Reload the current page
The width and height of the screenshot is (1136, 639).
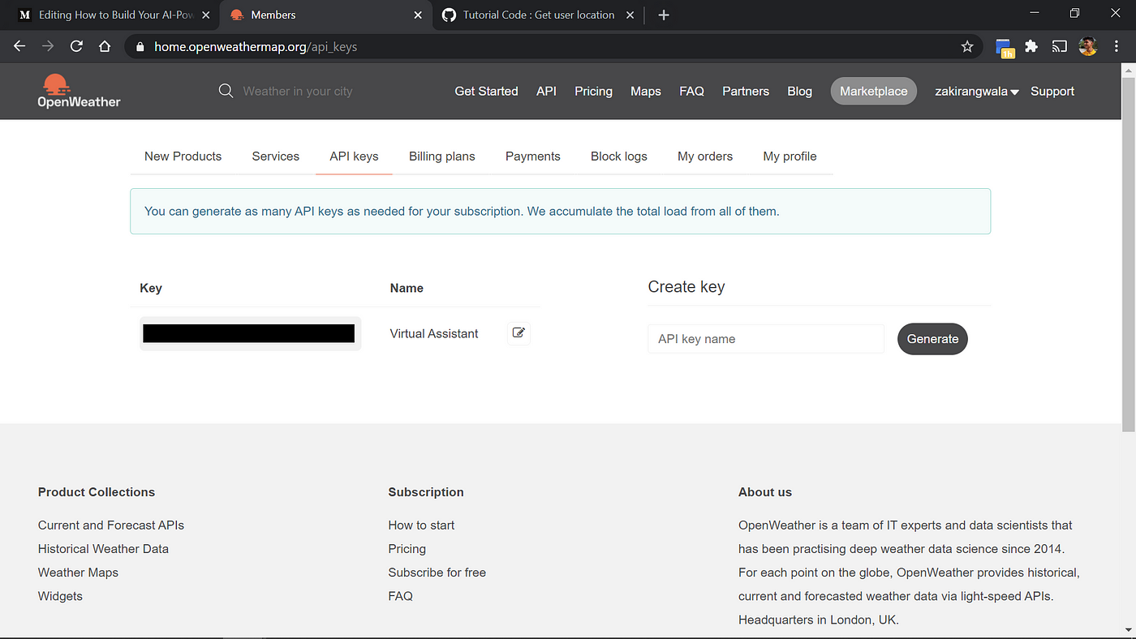pyautogui.click(x=76, y=46)
